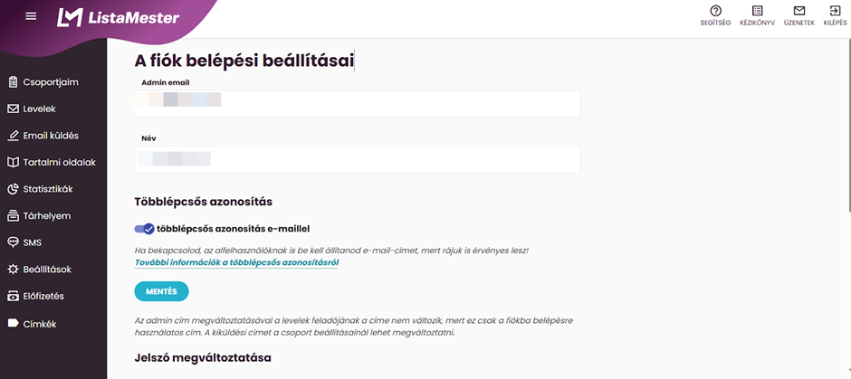Open Előfizetés subscription menu item
The width and height of the screenshot is (851, 379).
pyautogui.click(x=49, y=296)
